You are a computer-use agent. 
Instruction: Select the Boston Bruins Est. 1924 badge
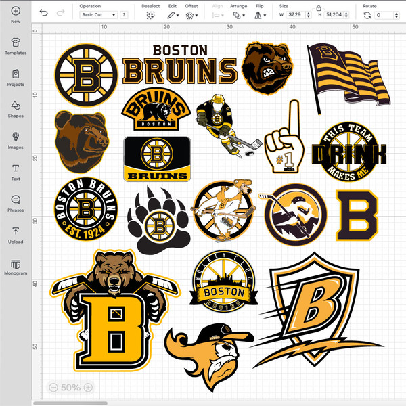[86, 208]
